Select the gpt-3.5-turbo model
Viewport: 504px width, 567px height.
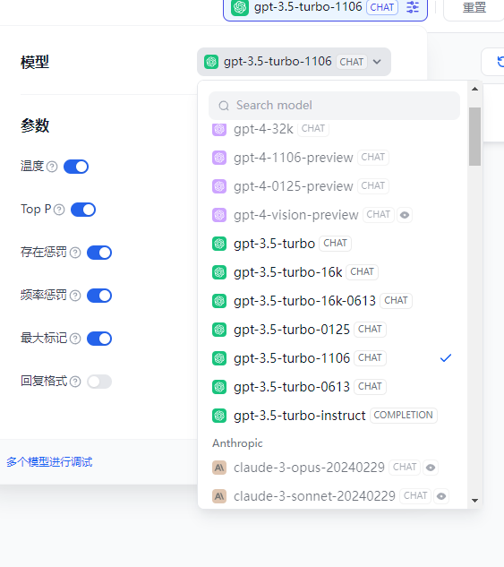[x=332, y=244]
